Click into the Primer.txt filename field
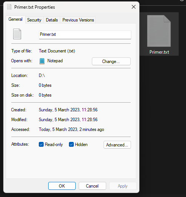Viewport: 186px width, 197px height. 85,35
